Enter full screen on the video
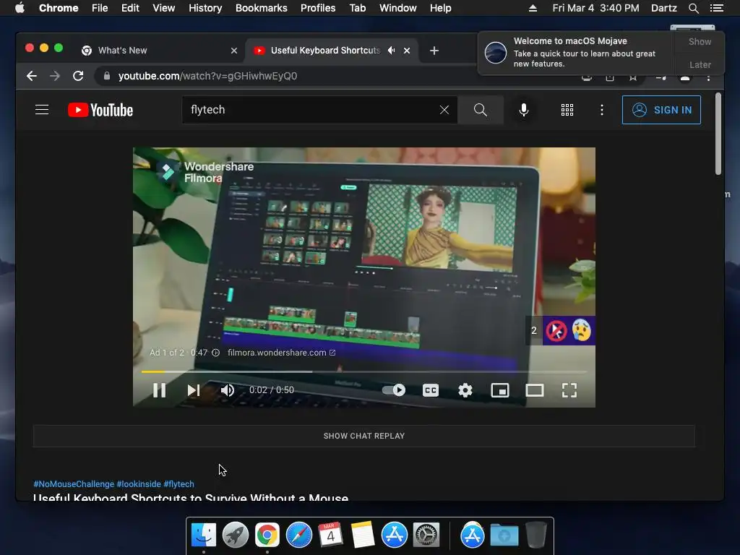 tap(569, 390)
